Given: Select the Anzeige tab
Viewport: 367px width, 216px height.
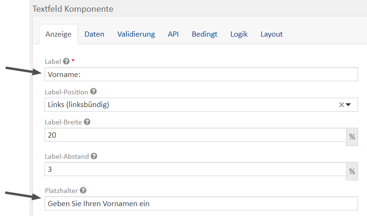Looking at the screenshot, I should coord(58,34).
